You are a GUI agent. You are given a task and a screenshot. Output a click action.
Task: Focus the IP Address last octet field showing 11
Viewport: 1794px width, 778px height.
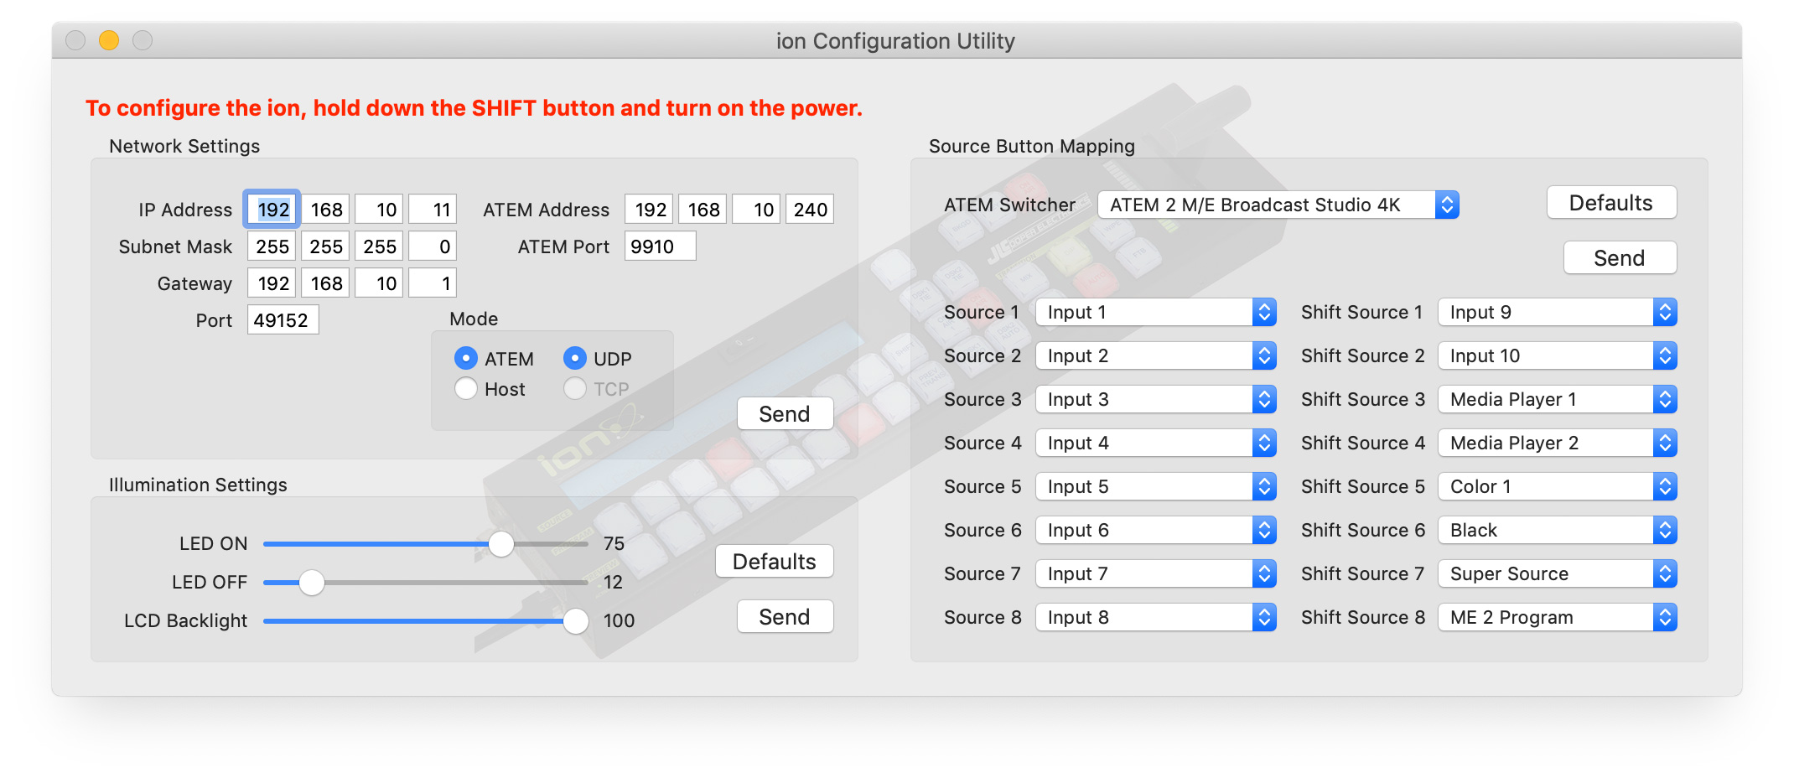433,210
